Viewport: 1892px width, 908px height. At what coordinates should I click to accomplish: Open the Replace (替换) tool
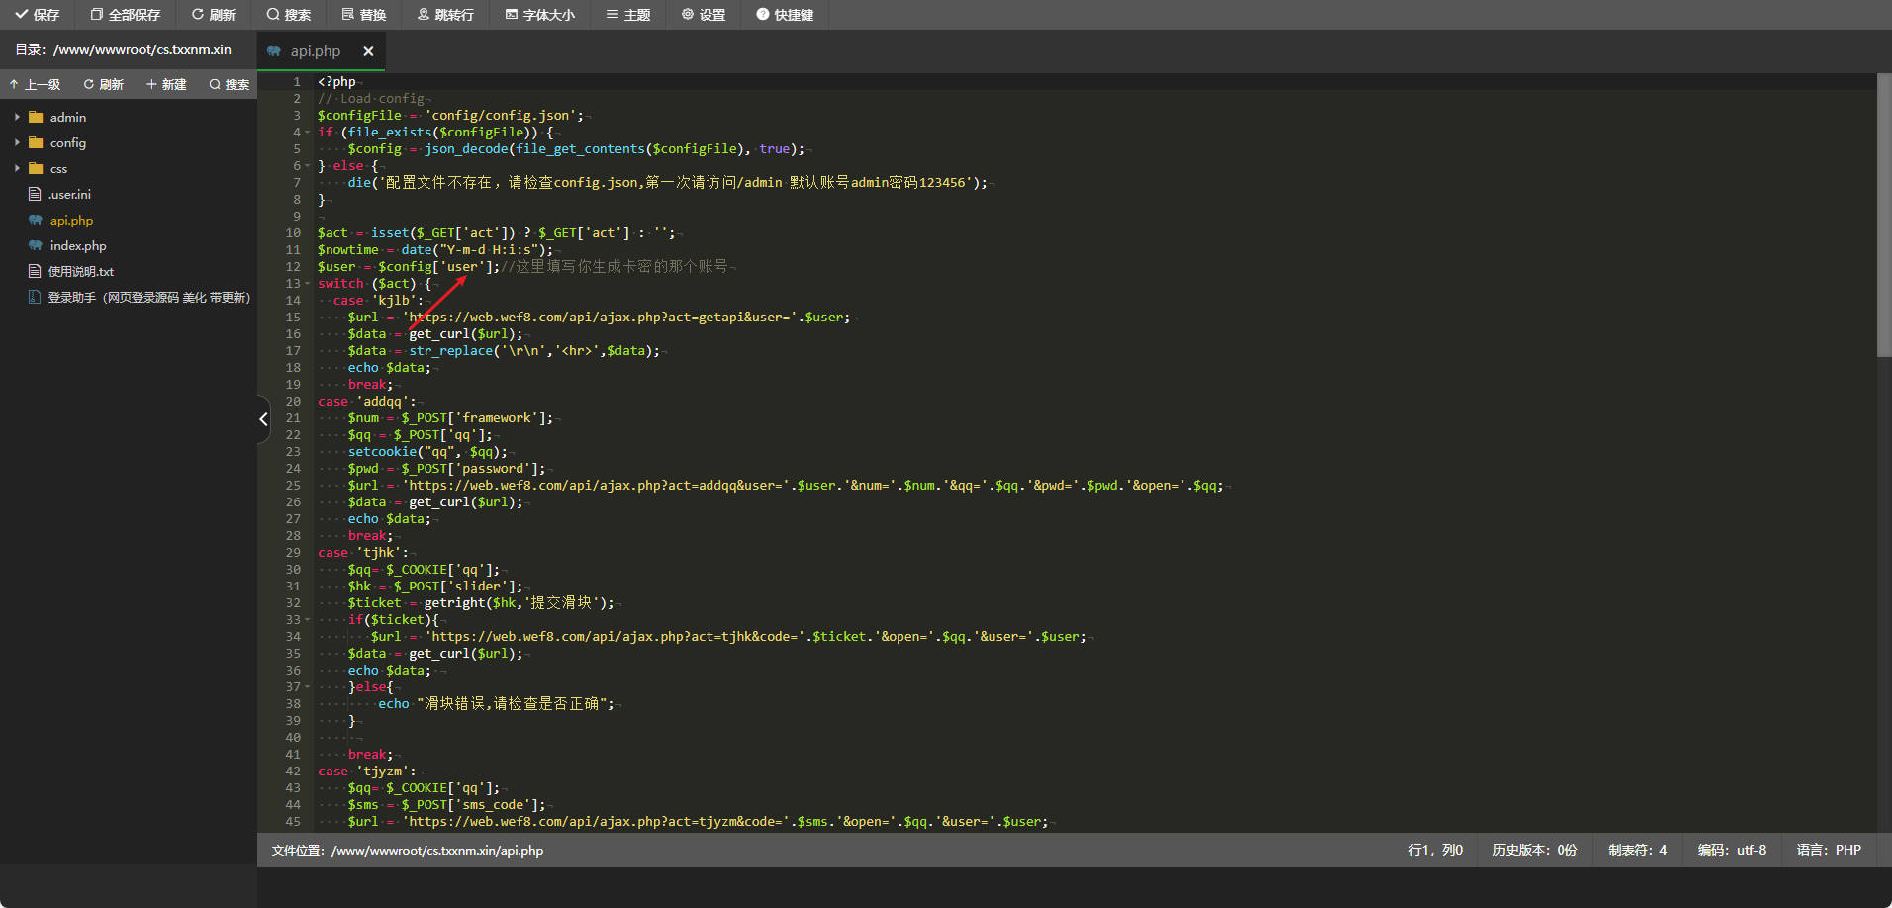pyautogui.click(x=364, y=15)
